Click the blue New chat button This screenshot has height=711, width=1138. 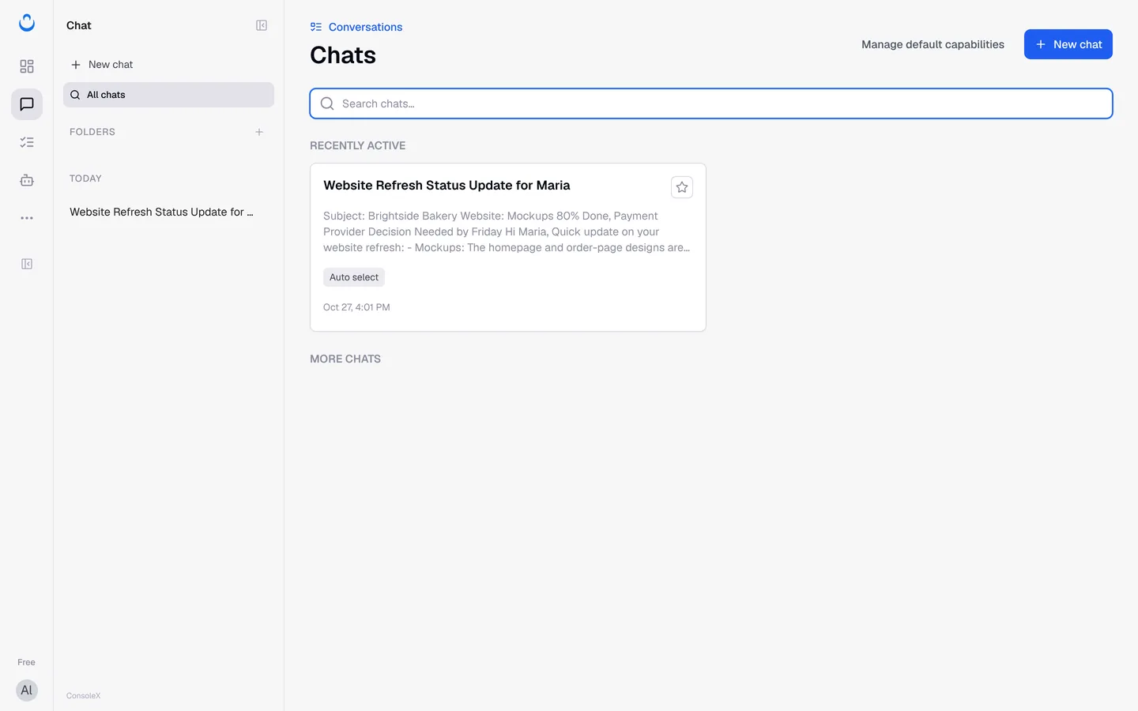(1068, 44)
